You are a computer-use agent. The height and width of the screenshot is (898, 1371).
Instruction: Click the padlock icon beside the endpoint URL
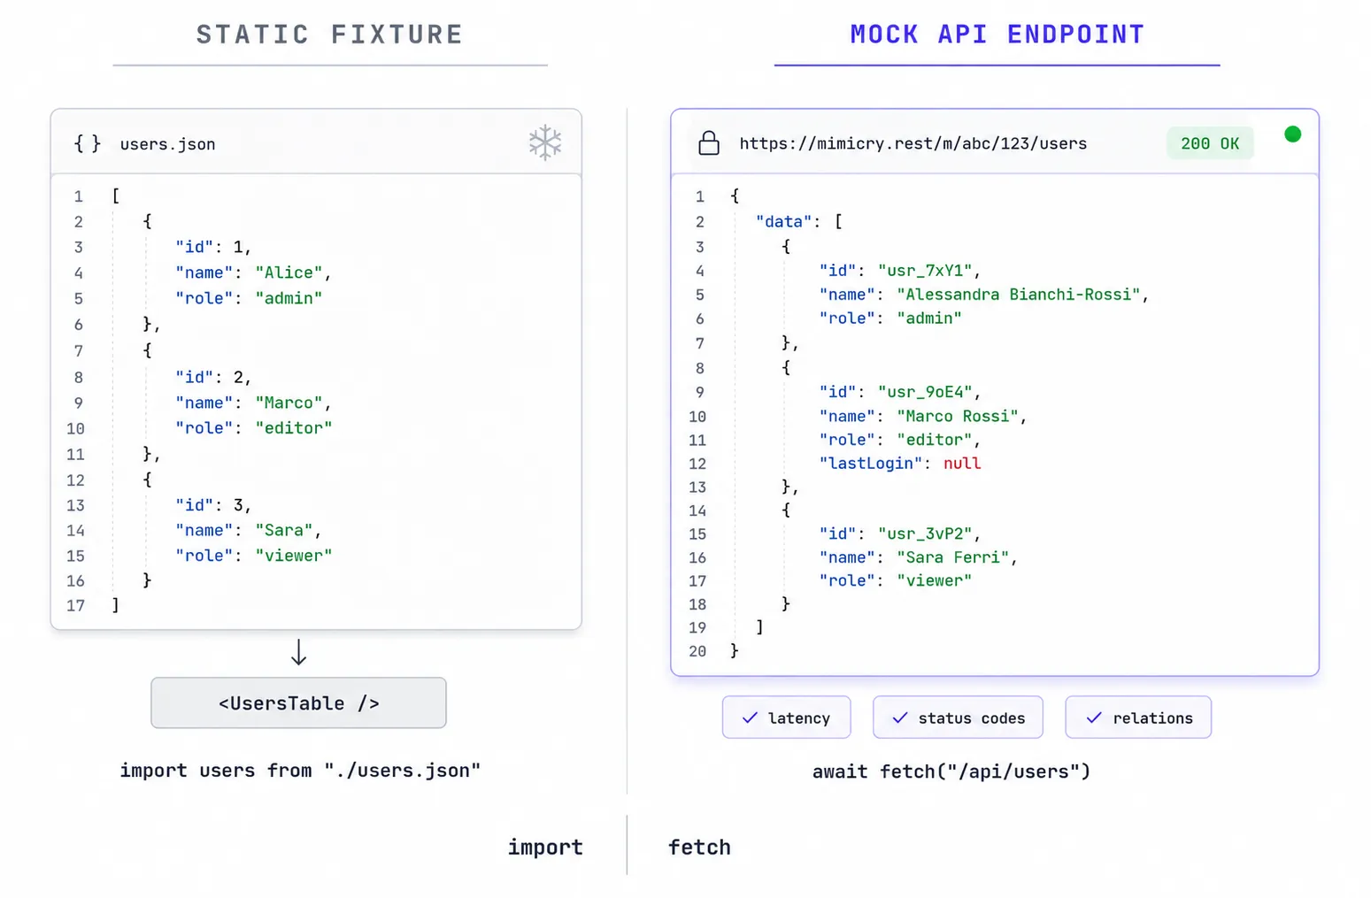709,142
